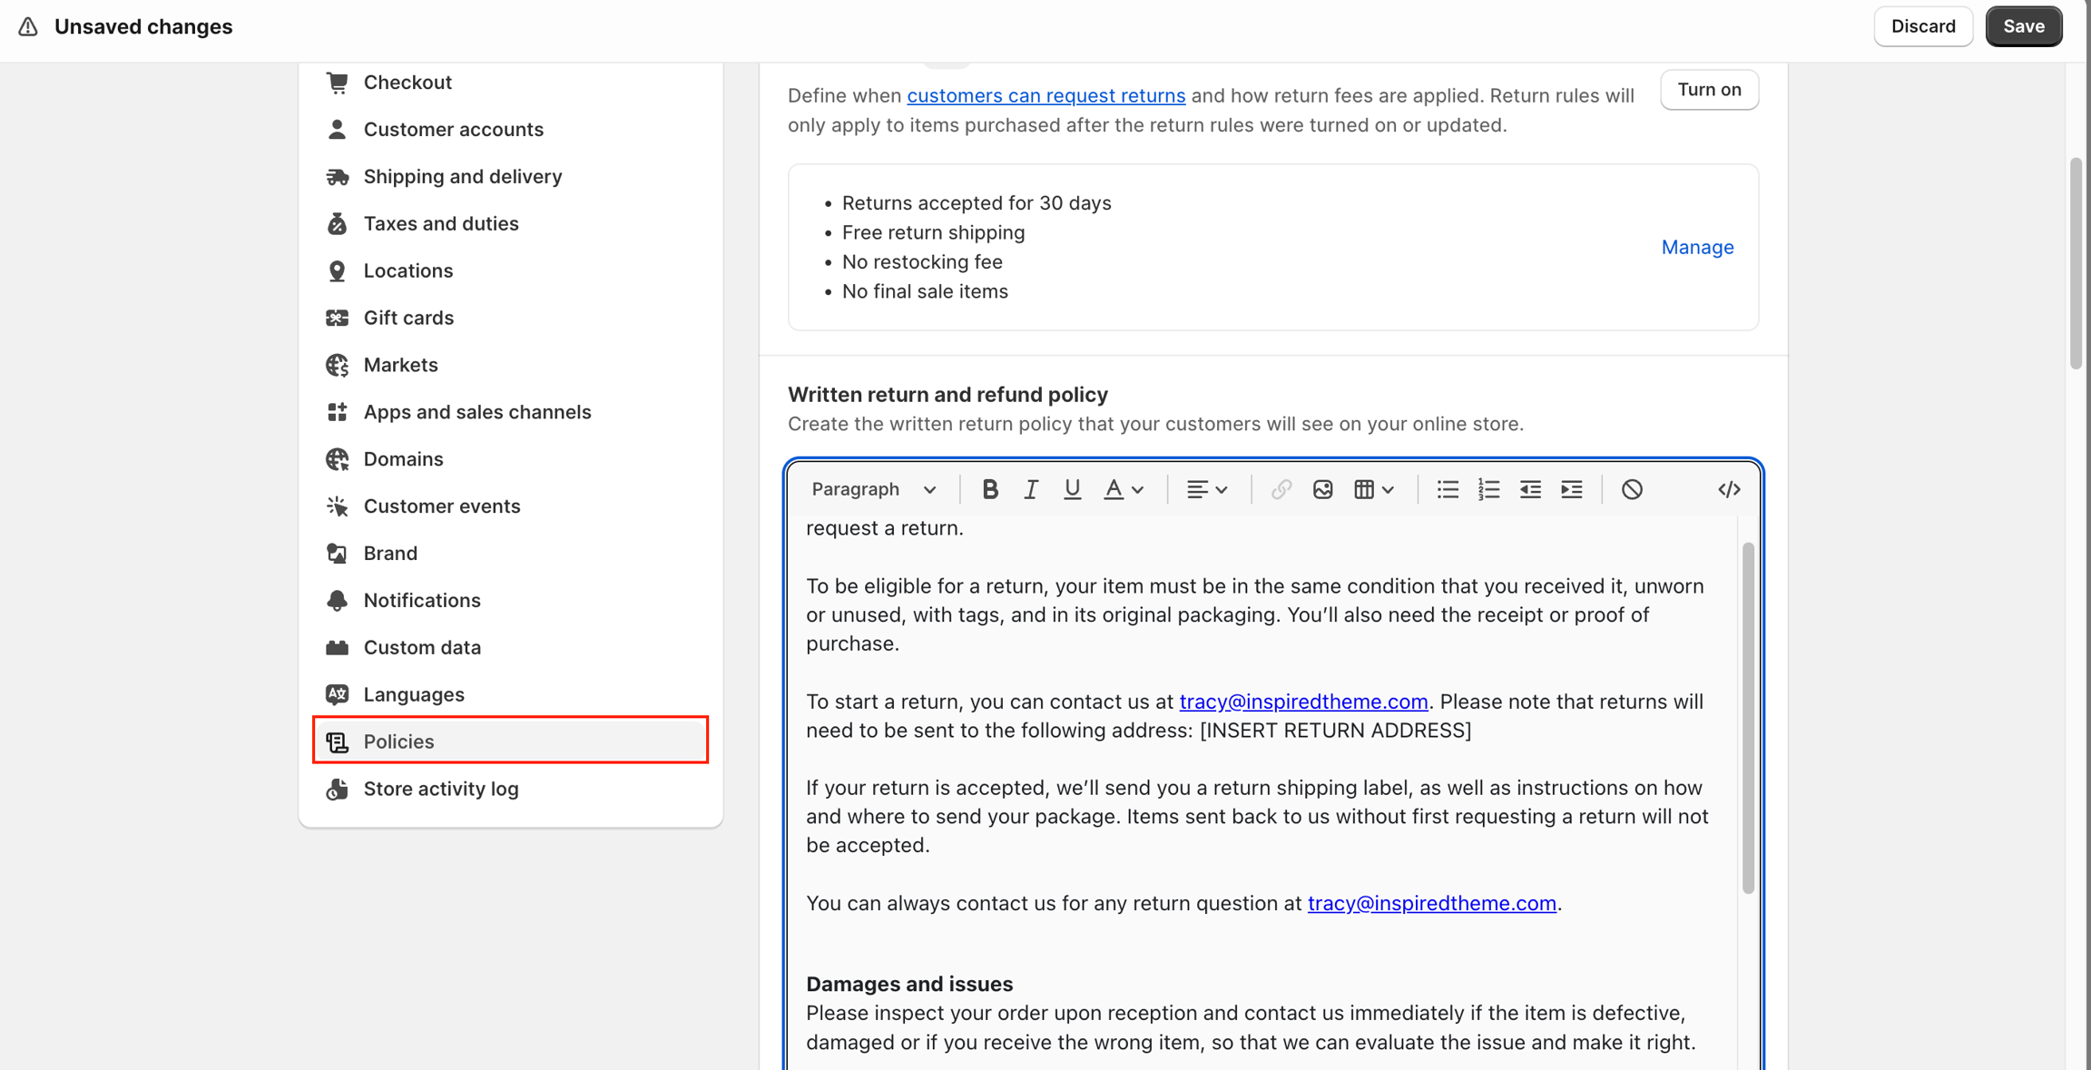Open the Paragraph style dropdown
Image resolution: width=2091 pixels, height=1070 pixels.
pos(873,489)
